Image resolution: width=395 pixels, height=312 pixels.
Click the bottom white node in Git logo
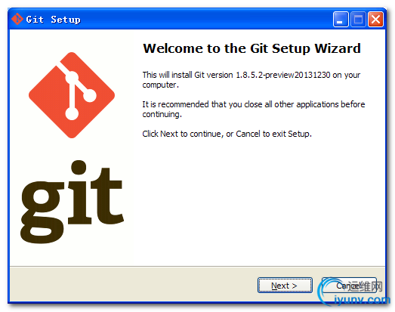[x=72, y=113]
